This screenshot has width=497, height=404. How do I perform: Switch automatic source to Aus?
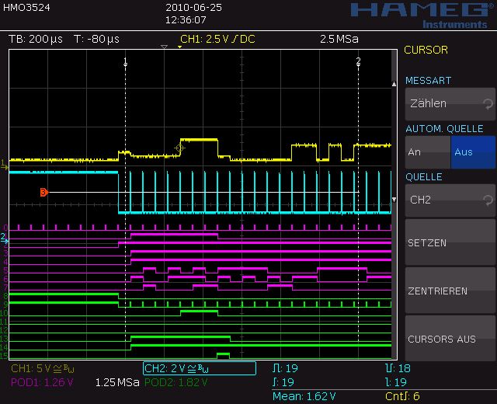(x=473, y=152)
